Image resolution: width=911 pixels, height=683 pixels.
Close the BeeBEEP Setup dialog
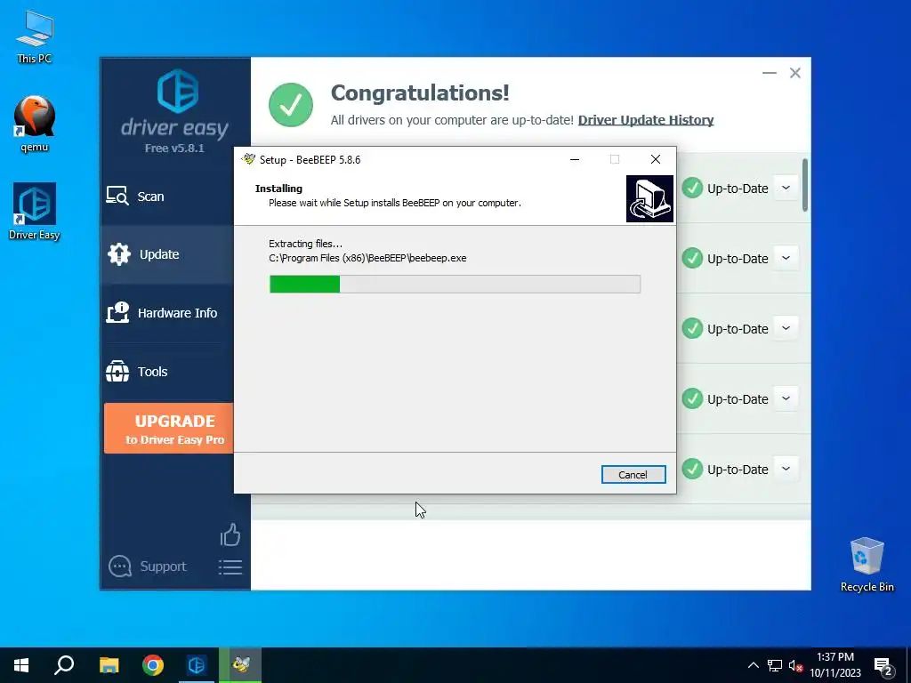point(656,159)
